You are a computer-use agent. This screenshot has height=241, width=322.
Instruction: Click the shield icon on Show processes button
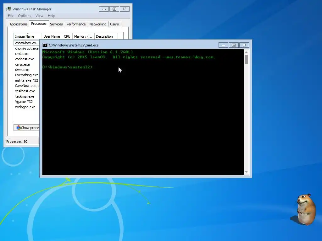tap(19, 128)
